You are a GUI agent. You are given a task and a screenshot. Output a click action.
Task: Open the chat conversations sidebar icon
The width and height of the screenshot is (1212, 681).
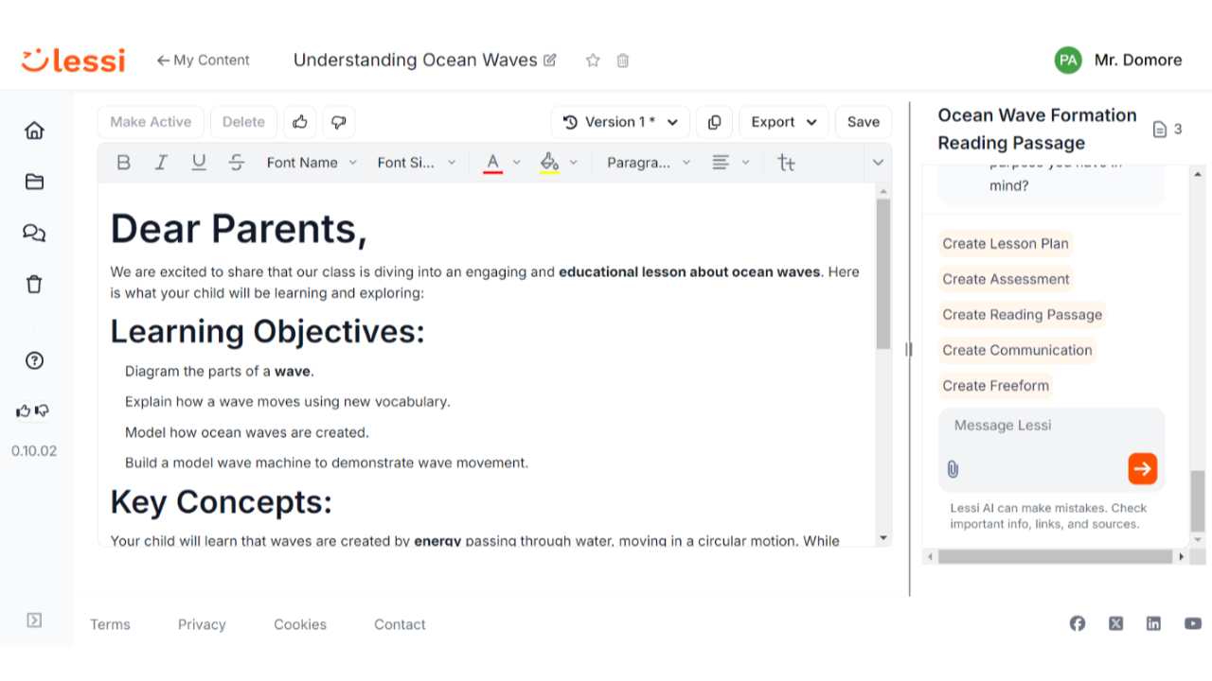click(x=34, y=233)
